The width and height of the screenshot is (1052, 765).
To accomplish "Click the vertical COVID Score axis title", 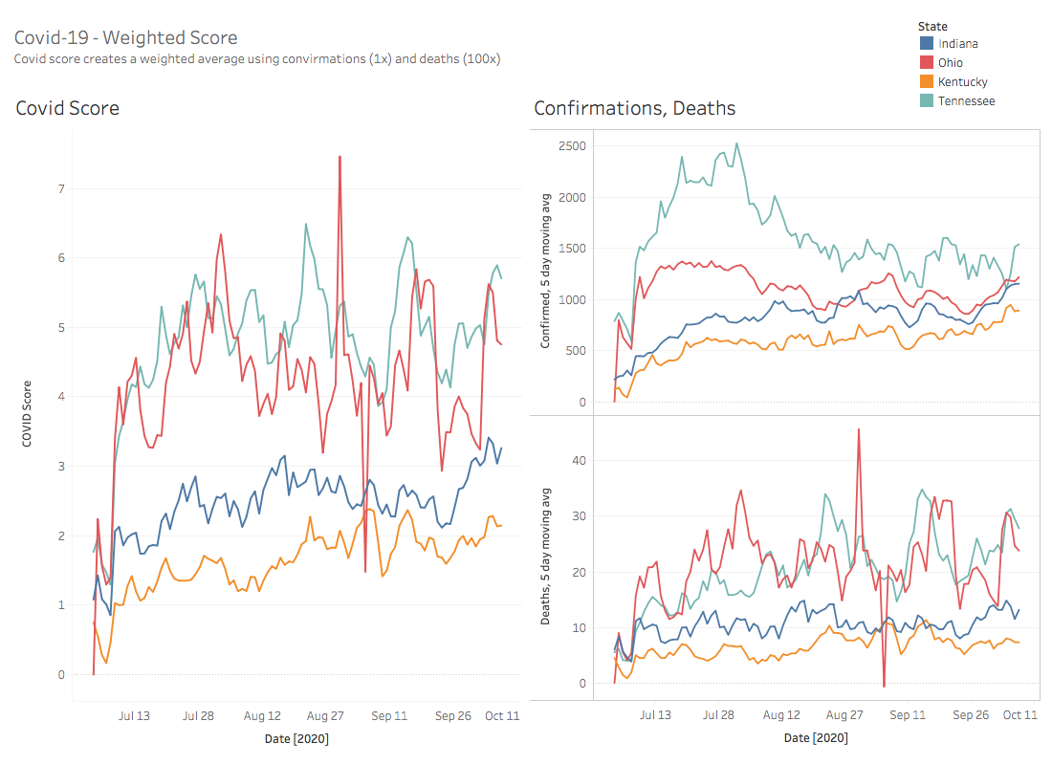I will pos(29,414).
